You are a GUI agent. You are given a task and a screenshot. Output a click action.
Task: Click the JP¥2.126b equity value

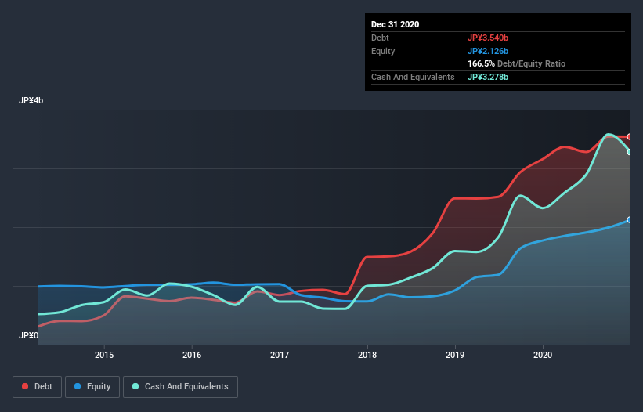click(488, 51)
